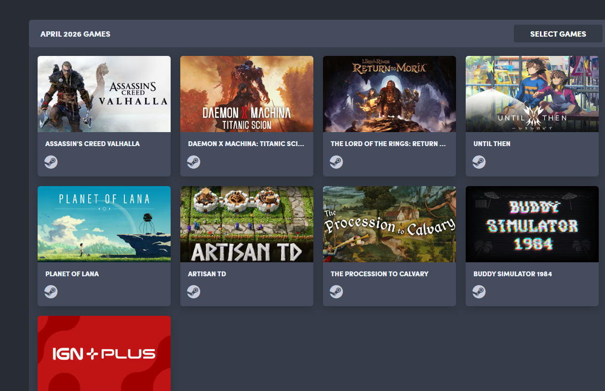
Task: Click the Planet of Lana title text
Action: (x=72, y=274)
